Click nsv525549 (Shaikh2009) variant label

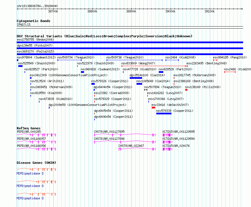click(37, 63)
